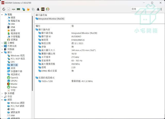
Task: Click the 製造日期 row
Action: [x=46, y=43]
